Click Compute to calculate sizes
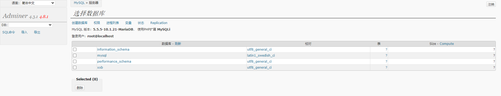 447,44
